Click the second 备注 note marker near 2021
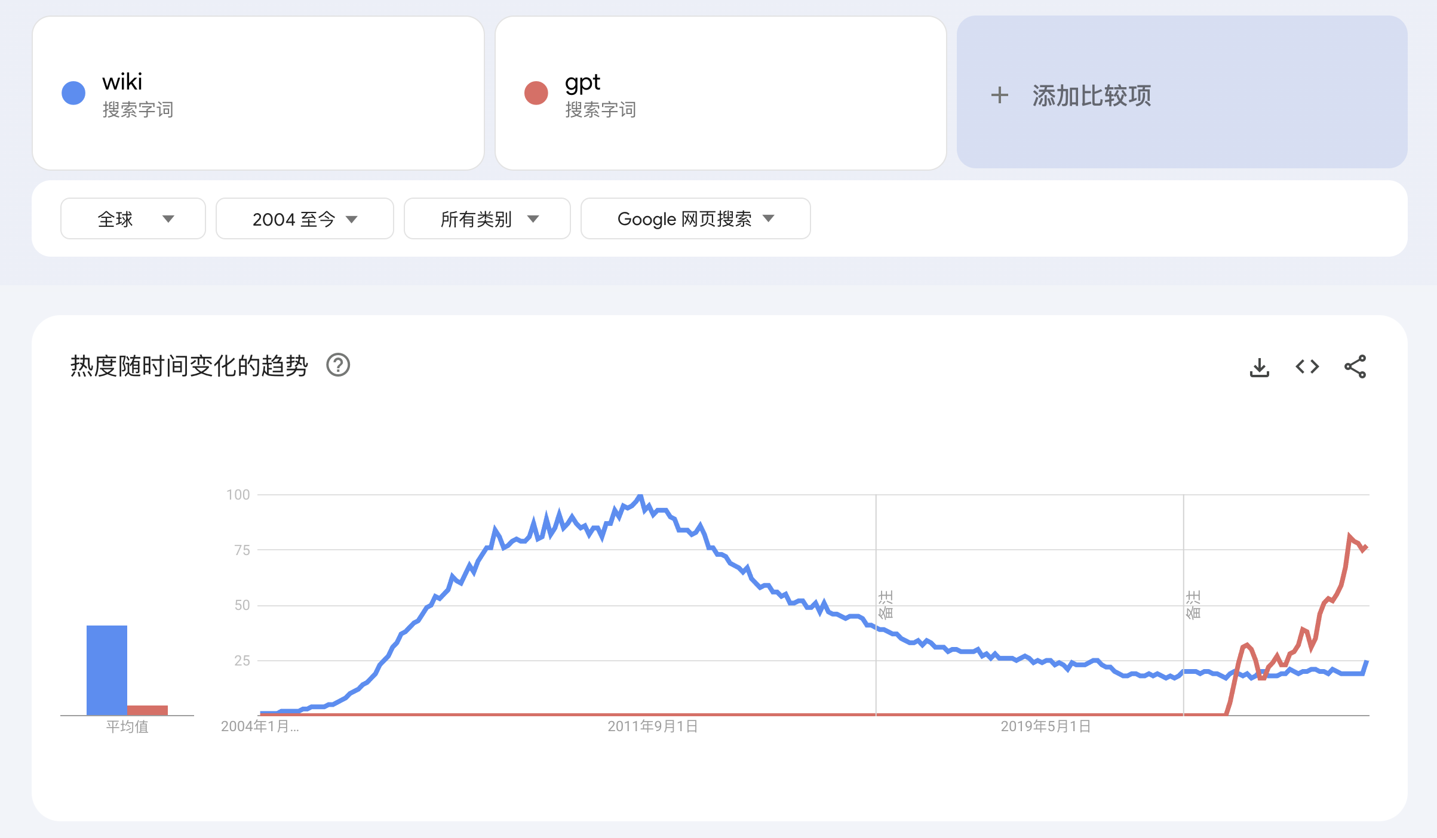The width and height of the screenshot is (1437, 838). pos(1193,605)
